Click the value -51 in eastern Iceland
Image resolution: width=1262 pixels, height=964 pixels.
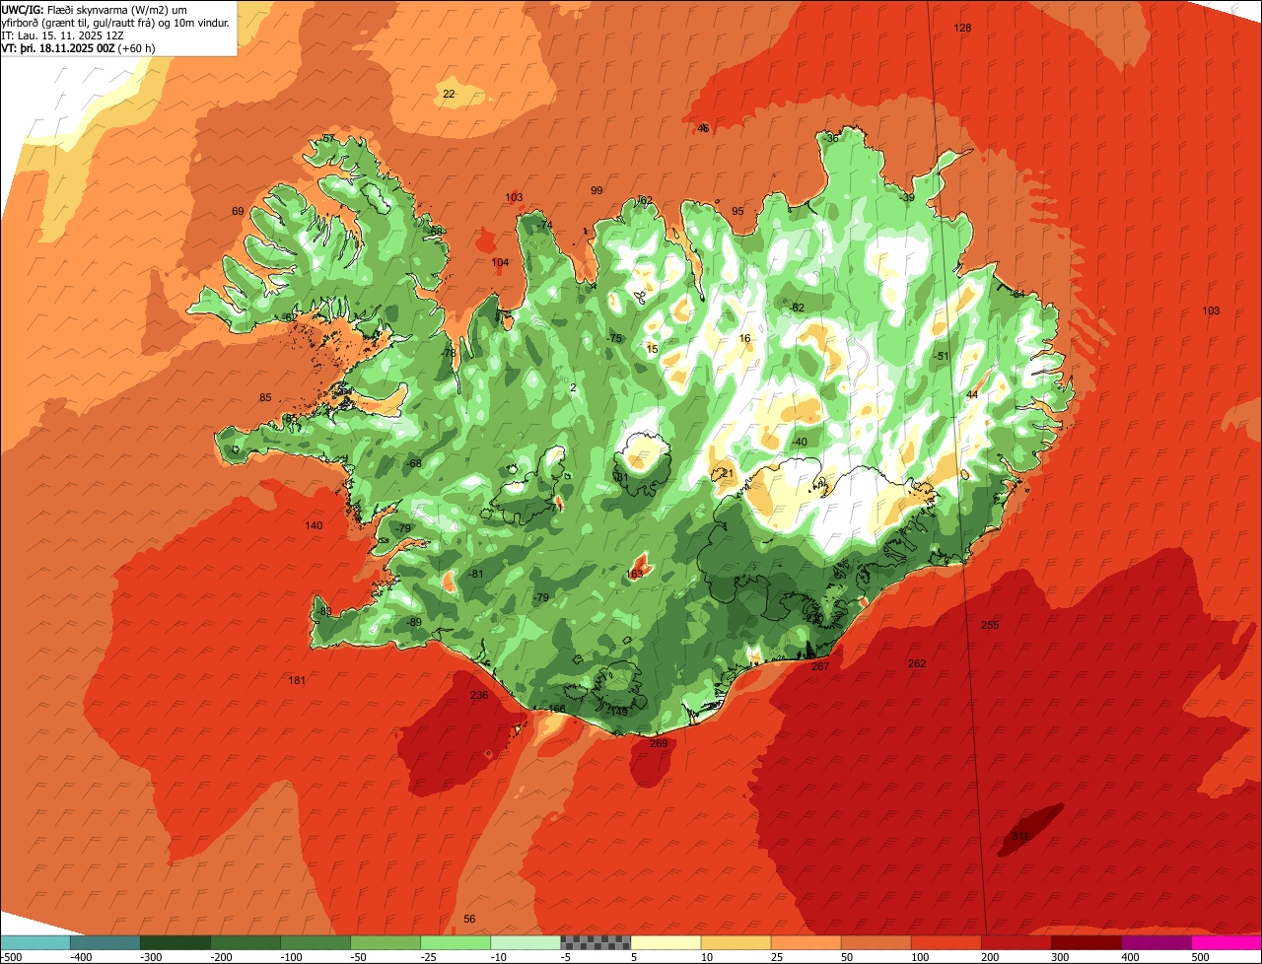941,356
